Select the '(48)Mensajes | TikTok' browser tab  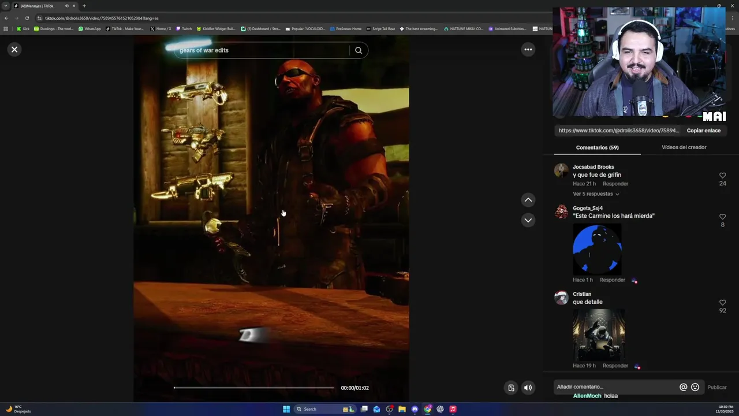pos(45,6)
